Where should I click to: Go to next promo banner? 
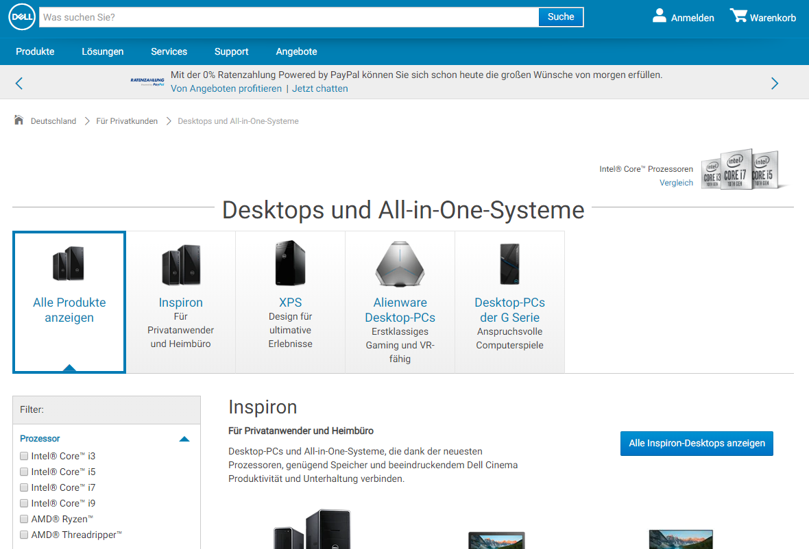[x=775, y=83]
